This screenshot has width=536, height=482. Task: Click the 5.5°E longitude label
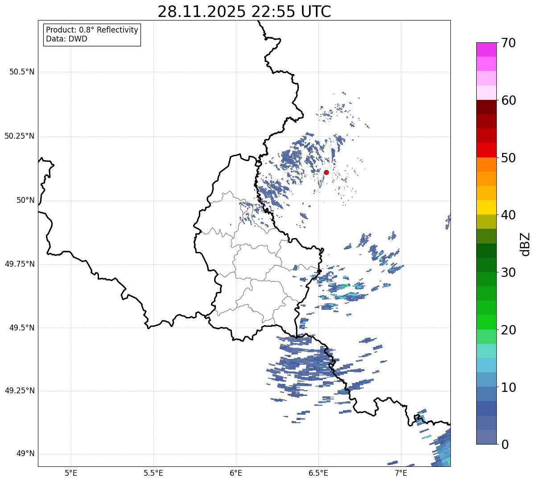click(153, 473)
